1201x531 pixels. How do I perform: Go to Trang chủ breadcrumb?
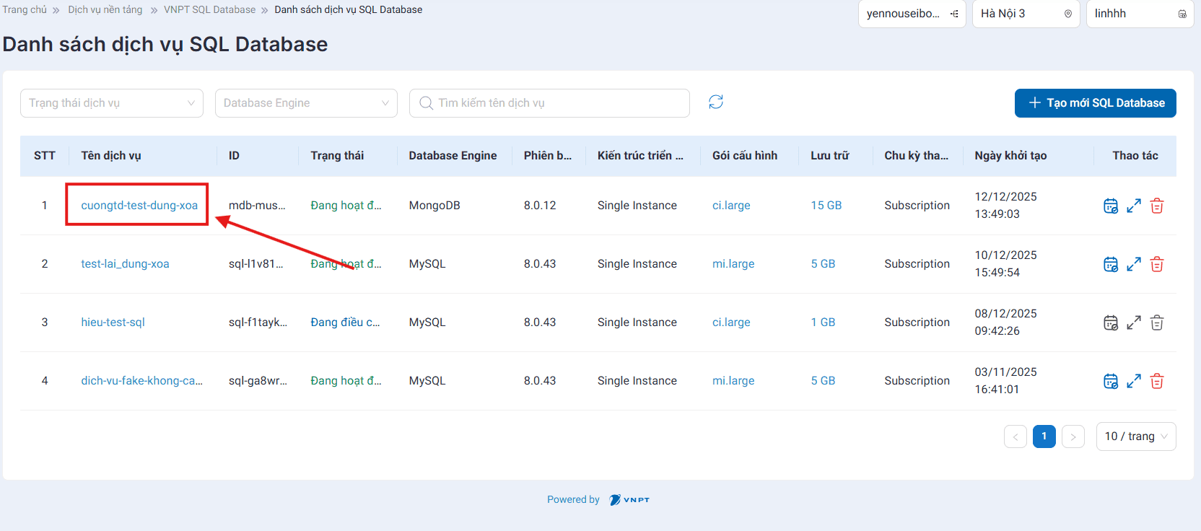[x=25, y=9]
